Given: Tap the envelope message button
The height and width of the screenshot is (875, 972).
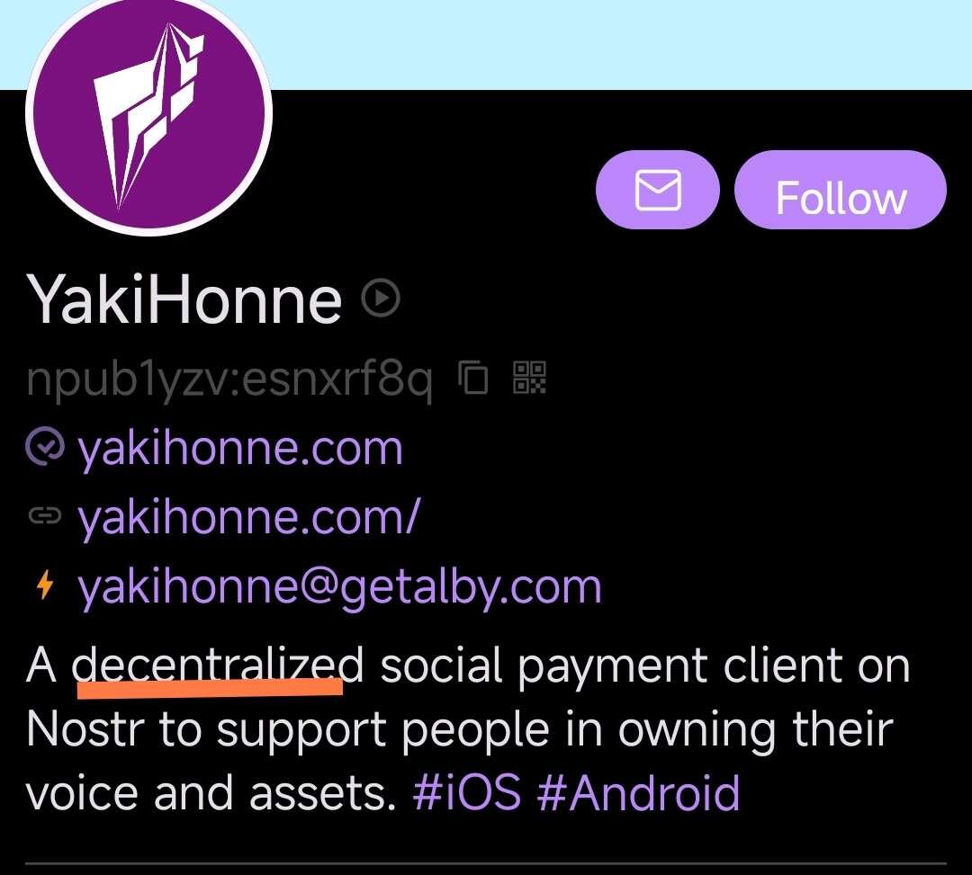Looking at the screenshot, I should 658,190.
